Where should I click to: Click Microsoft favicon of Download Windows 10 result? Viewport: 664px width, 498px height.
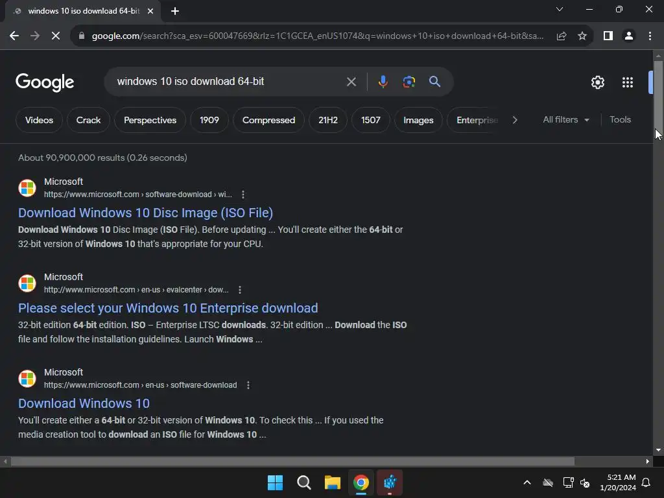[27, 379]
